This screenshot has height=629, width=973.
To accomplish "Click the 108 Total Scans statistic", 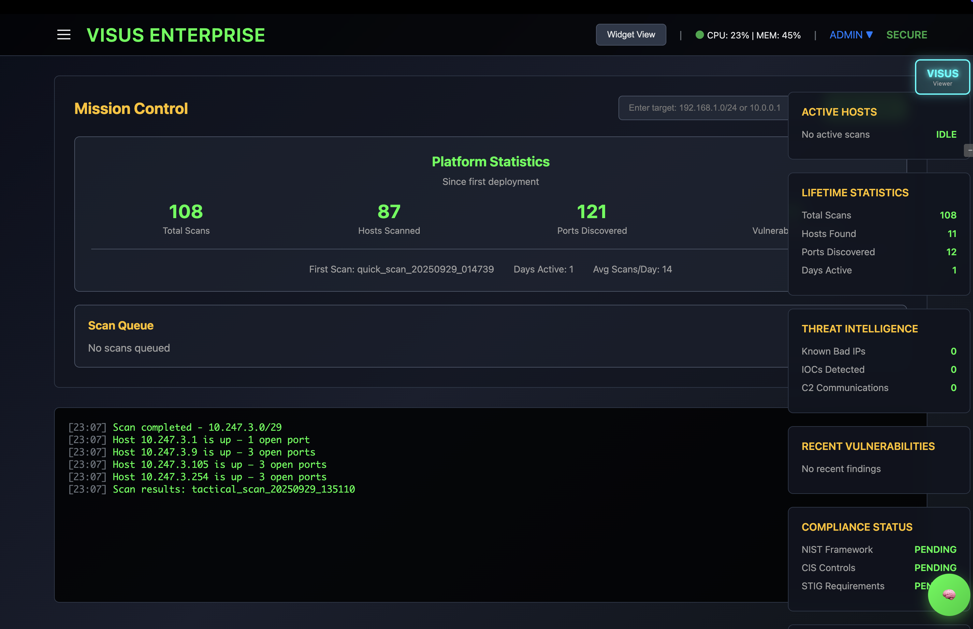I will click(x=186, y=212).
